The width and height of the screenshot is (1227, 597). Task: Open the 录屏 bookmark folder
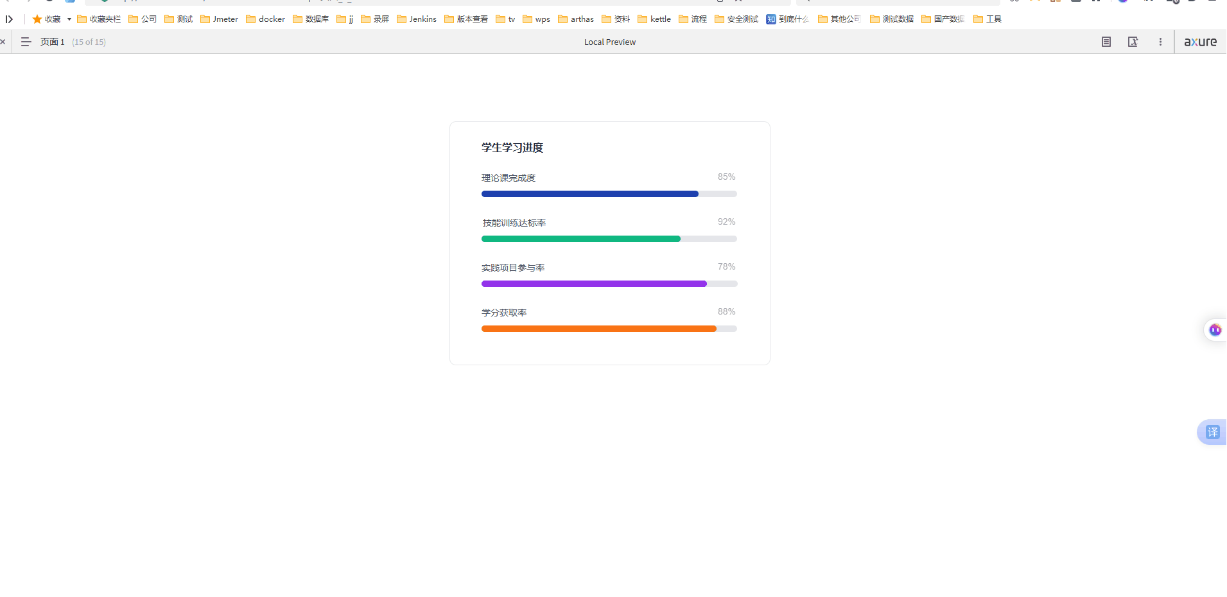375,19
